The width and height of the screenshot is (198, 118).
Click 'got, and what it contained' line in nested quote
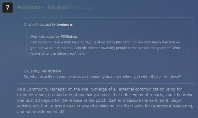105,48
